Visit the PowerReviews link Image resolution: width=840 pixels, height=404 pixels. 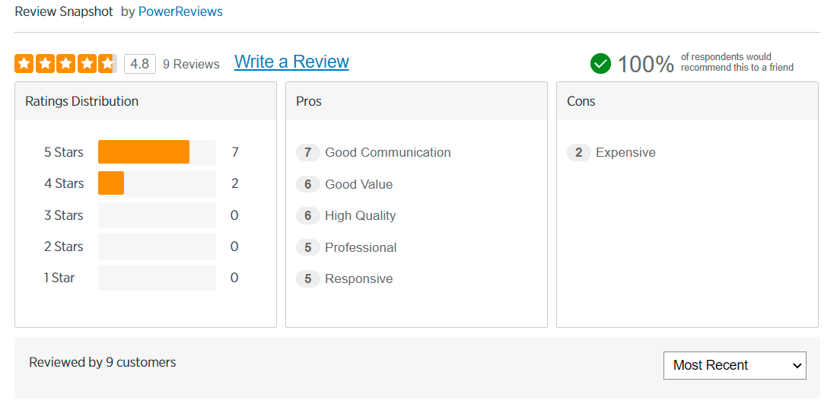[180, 12]
